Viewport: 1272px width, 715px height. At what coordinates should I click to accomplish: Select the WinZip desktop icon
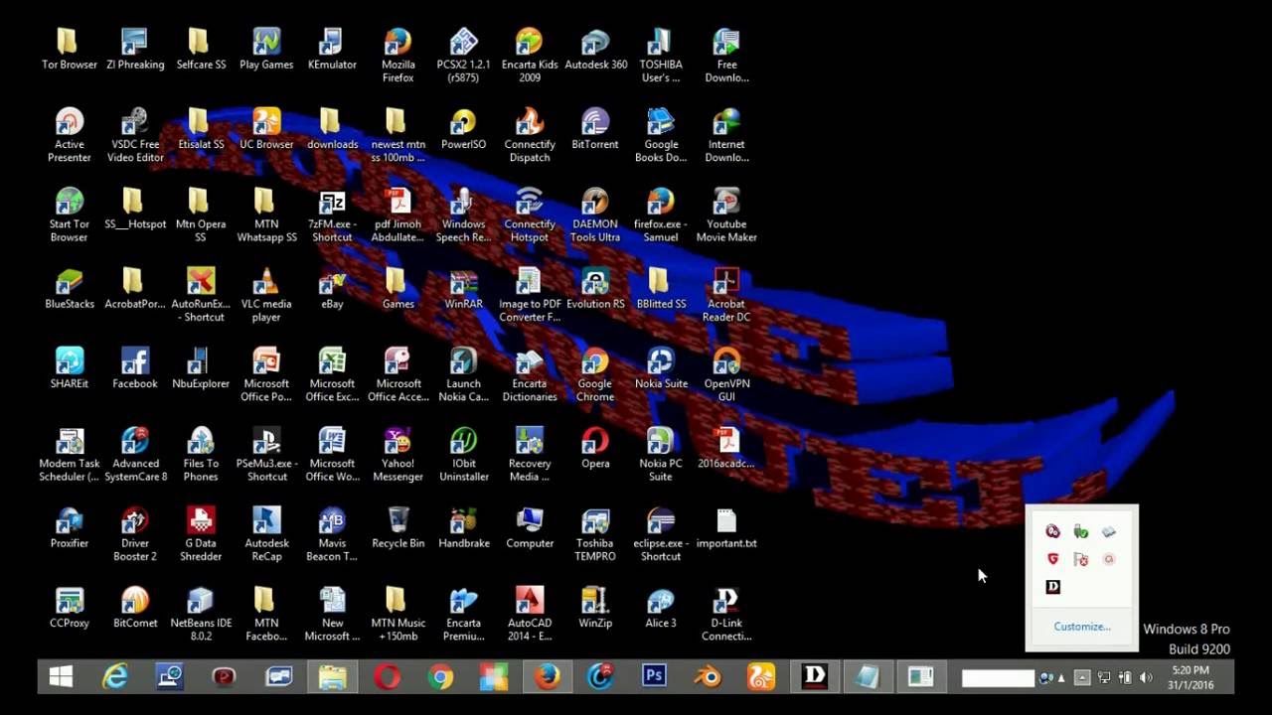(x=595, y=609)
